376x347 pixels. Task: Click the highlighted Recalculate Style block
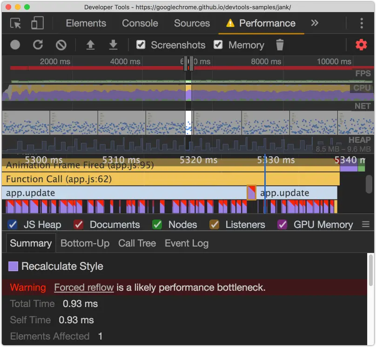(x=252, y=193)
